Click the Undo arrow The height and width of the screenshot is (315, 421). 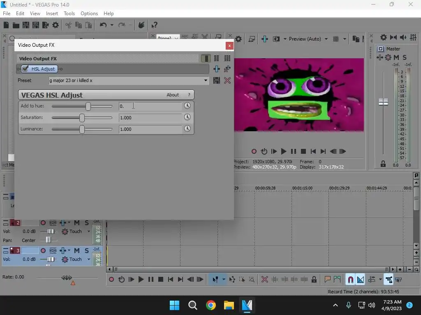coord(103,25)
